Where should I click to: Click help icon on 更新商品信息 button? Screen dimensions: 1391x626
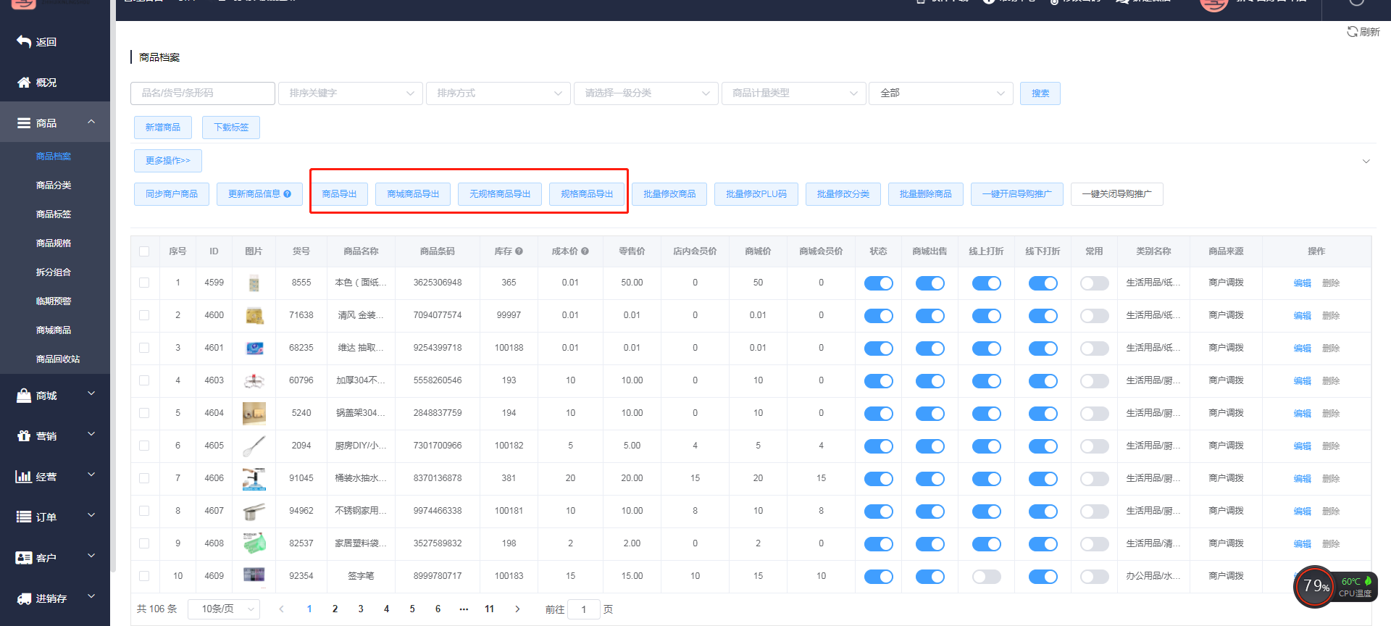click(x=287, y=194)
